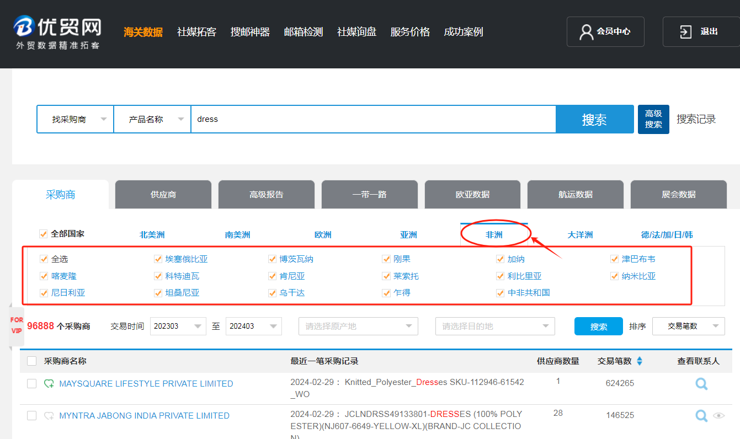
Task: Click grey favorite icon beside MYNTRA JABONG
Action: coord(49,416)
